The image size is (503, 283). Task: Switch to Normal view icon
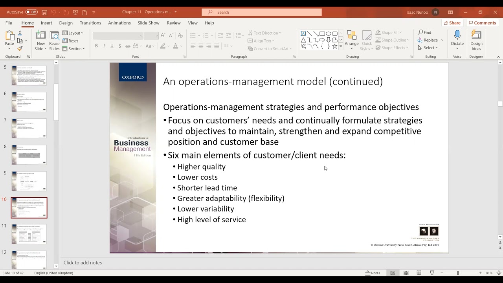coord(393,273)
